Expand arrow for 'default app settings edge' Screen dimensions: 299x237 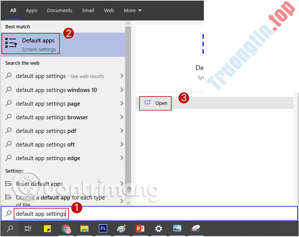coord(122,158)
